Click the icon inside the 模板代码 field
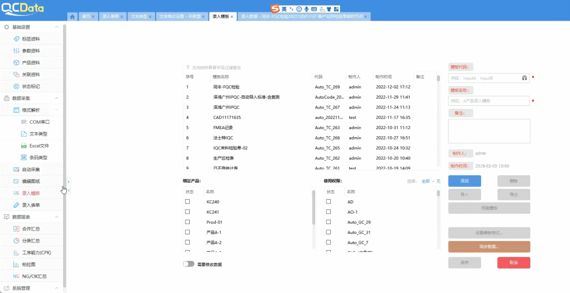The width and height of the screenshot is (570, 293). coord(524,78)
